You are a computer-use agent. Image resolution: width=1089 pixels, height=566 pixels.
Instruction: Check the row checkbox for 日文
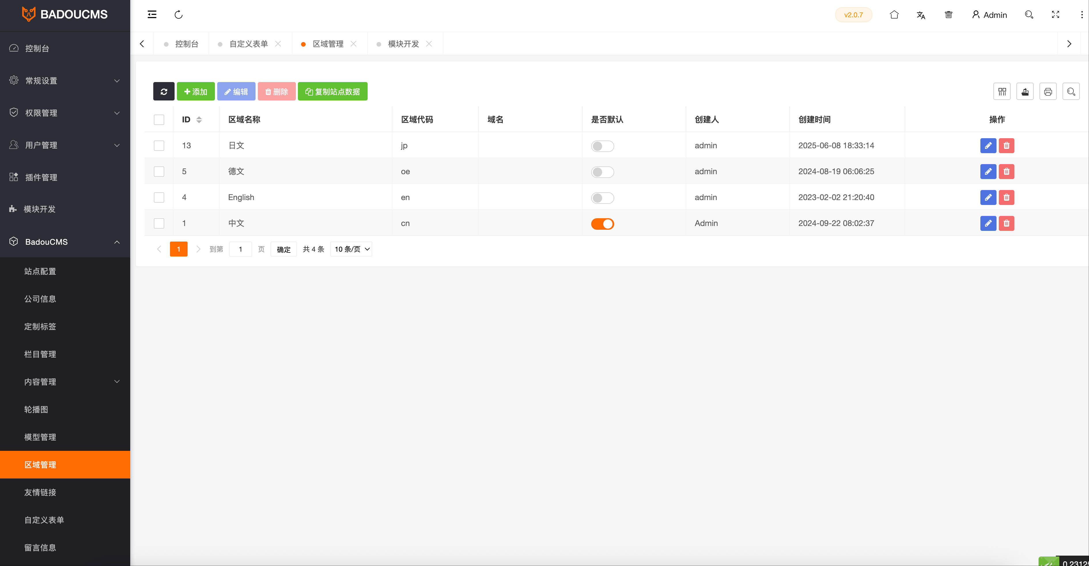coord(159,145)
